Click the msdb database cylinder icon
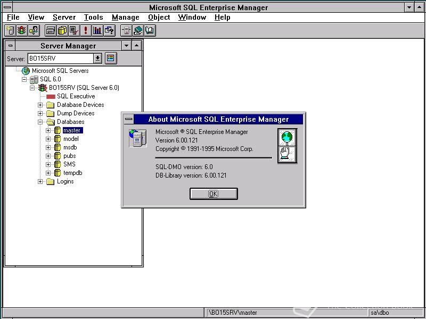The height and width of the screenshot is (319, 426). (58, 147)
